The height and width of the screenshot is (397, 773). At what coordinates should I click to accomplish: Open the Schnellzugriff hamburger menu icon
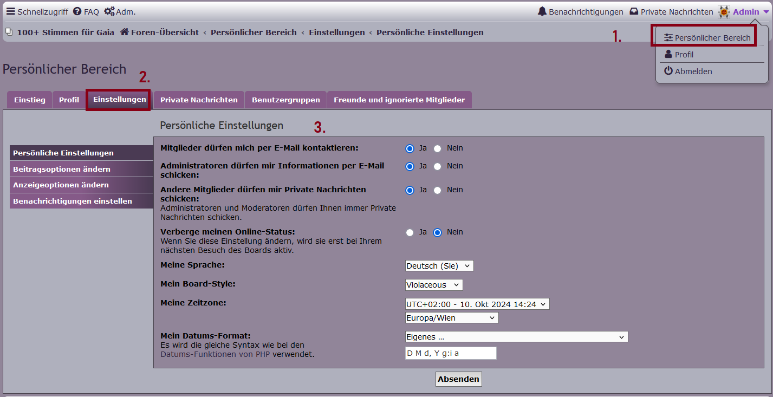[10, 11]
